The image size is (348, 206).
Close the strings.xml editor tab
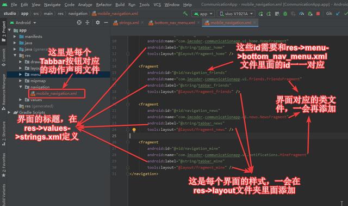(142, 23)
